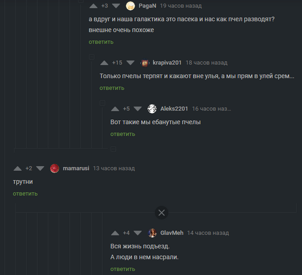
Task: Downvote krapiva201's comment
Action: [x=131, y=63]
